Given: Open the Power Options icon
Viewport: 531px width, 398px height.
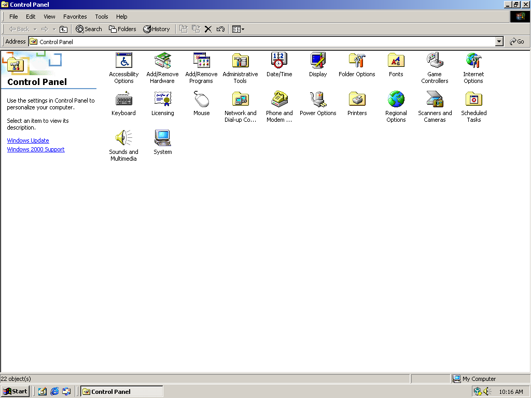Looking at the screenshot, I should [318, 99].
